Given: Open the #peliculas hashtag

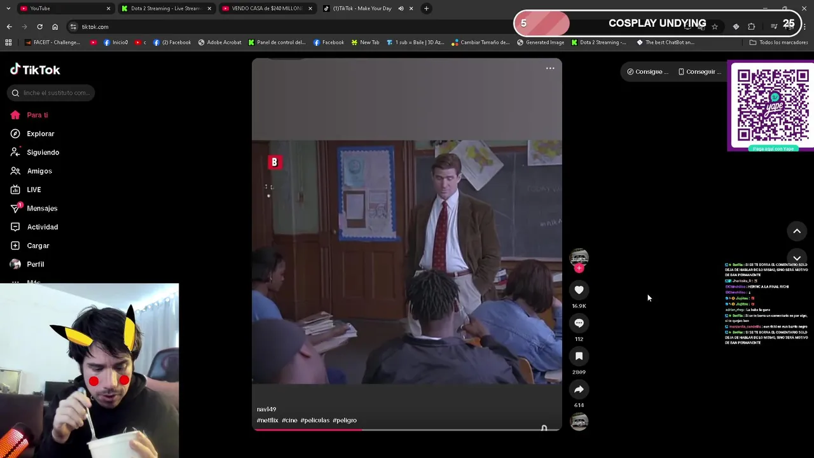Looking at the screenshot, I should [315, 420].
